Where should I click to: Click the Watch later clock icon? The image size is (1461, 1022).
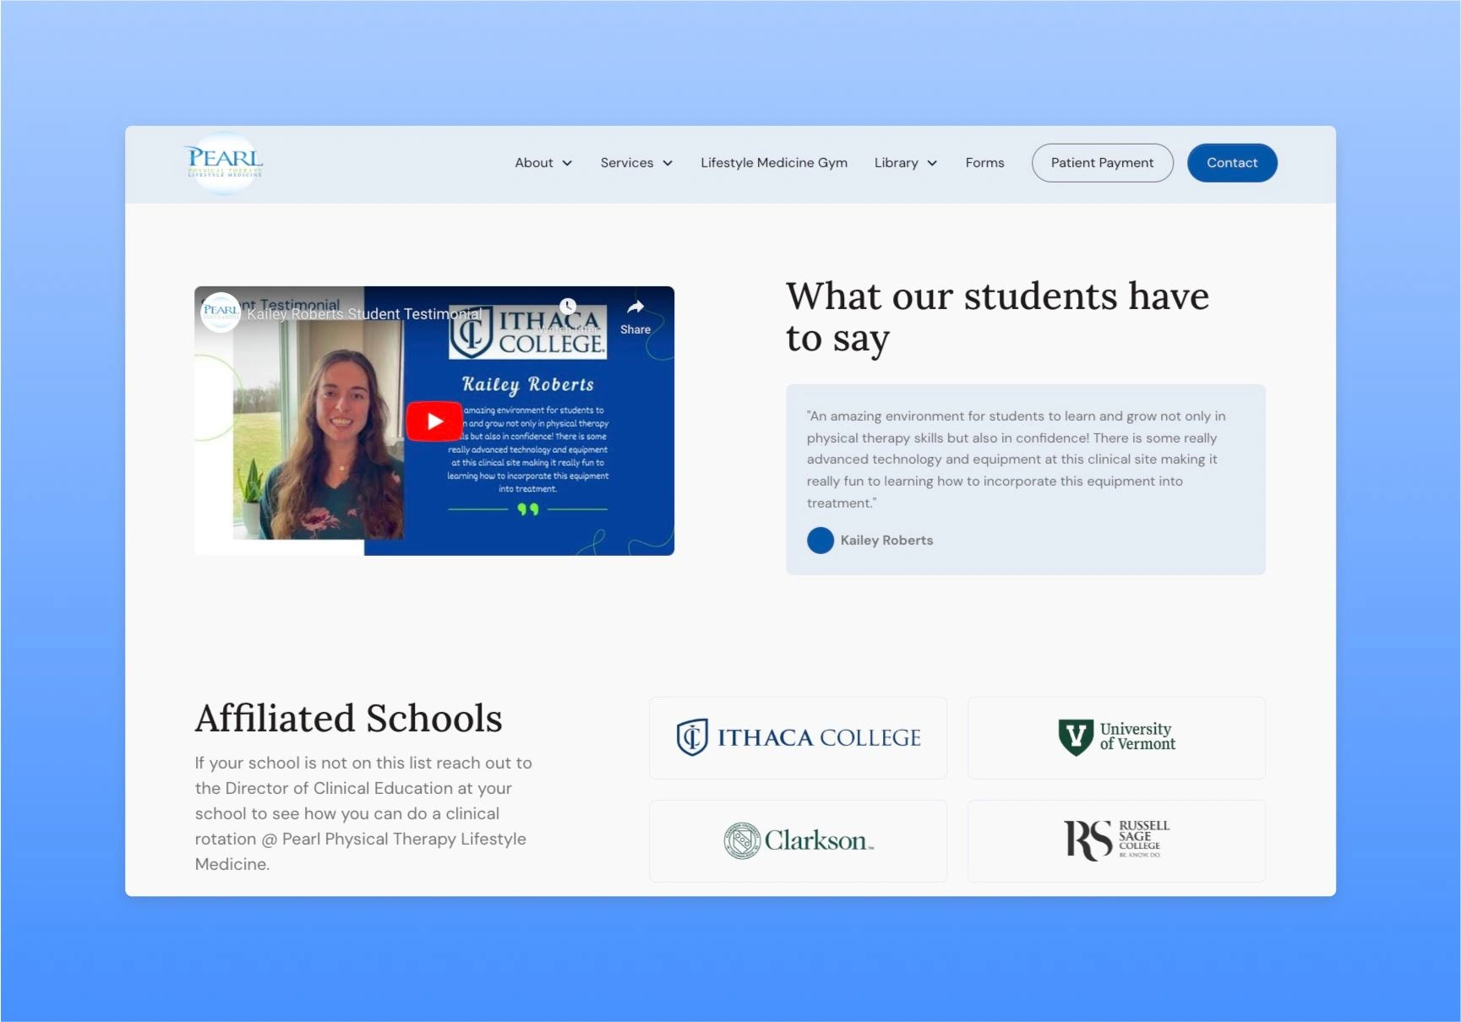click(x=568, y=306)
